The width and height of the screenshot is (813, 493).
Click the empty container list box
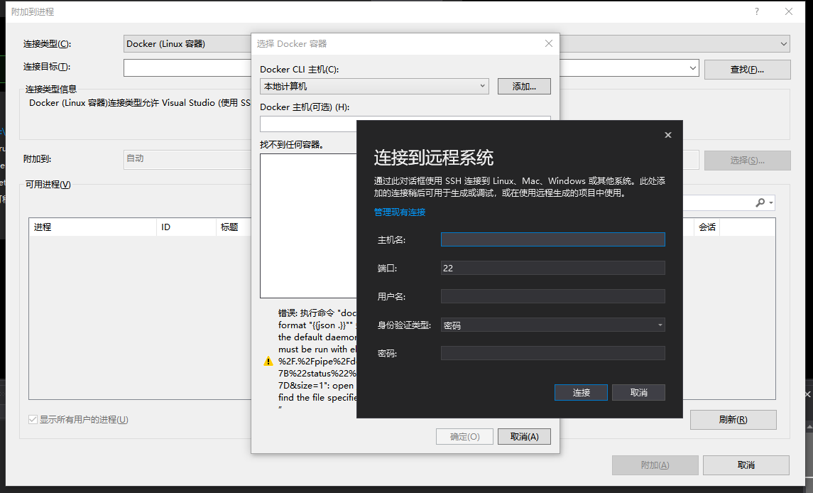(308, 226)
